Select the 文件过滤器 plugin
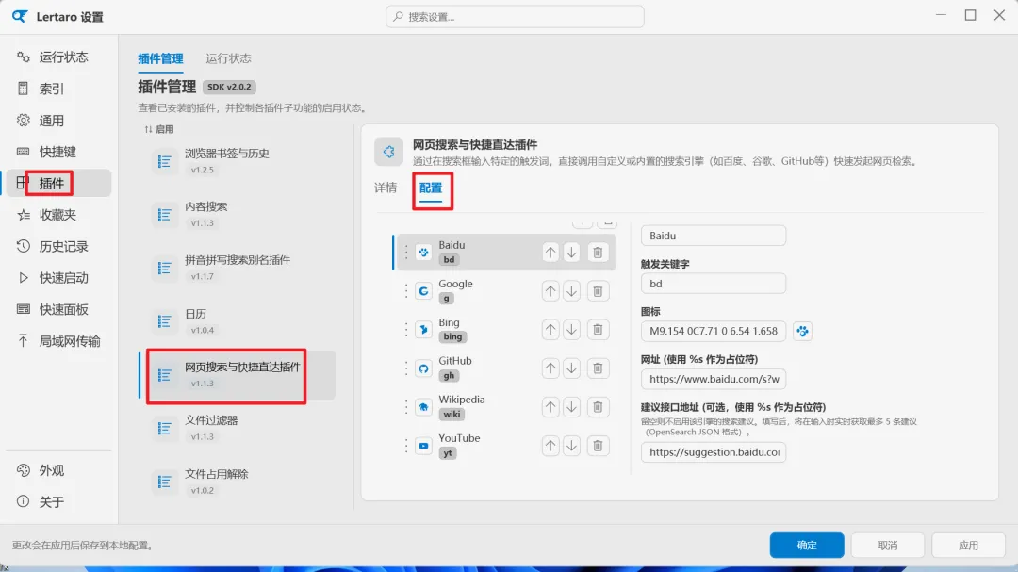Image resolution: width=1018 pixels, height=572 pixels. [x=238, y=429]
